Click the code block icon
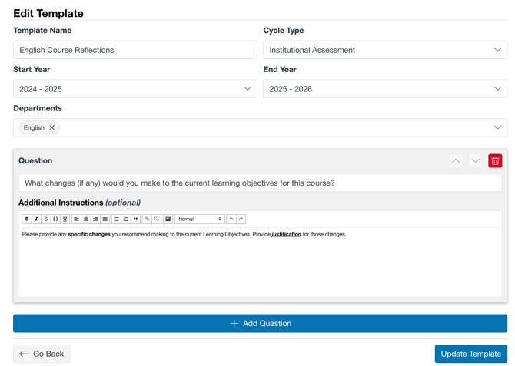Image resolution: width=515 pixels, height=366 pixels. point(55,219)
